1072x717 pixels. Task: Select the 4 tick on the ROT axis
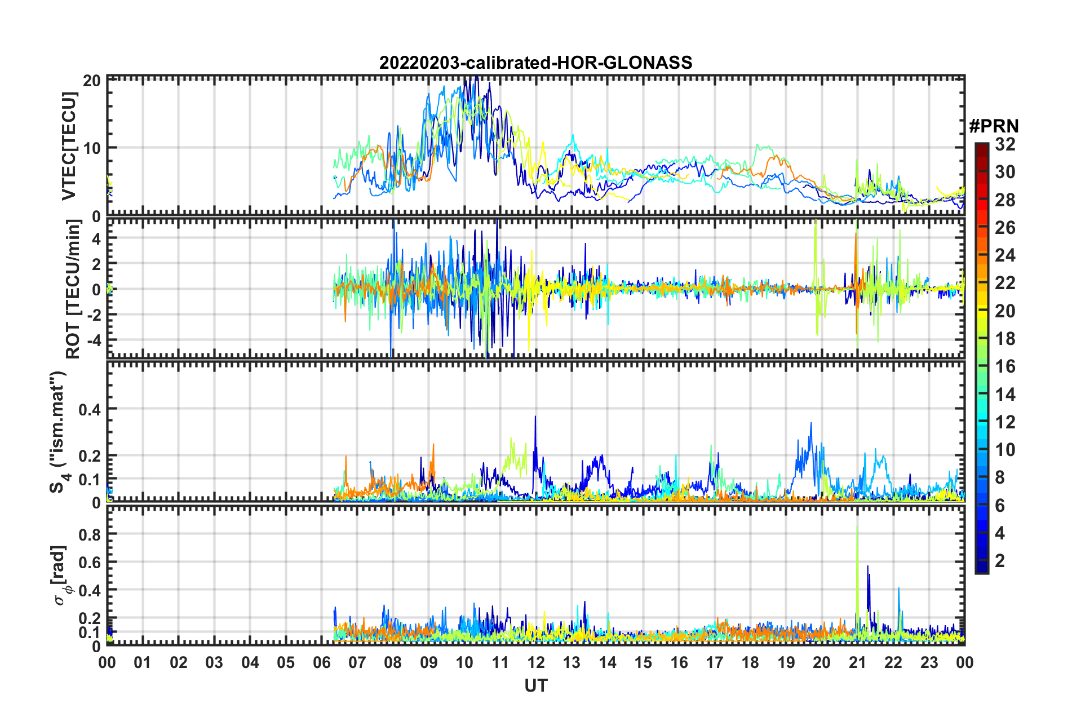[x=97, y=238]
